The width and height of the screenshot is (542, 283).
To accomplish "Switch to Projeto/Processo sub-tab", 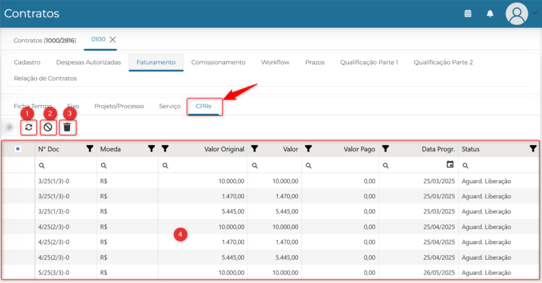I will point(119,106).
